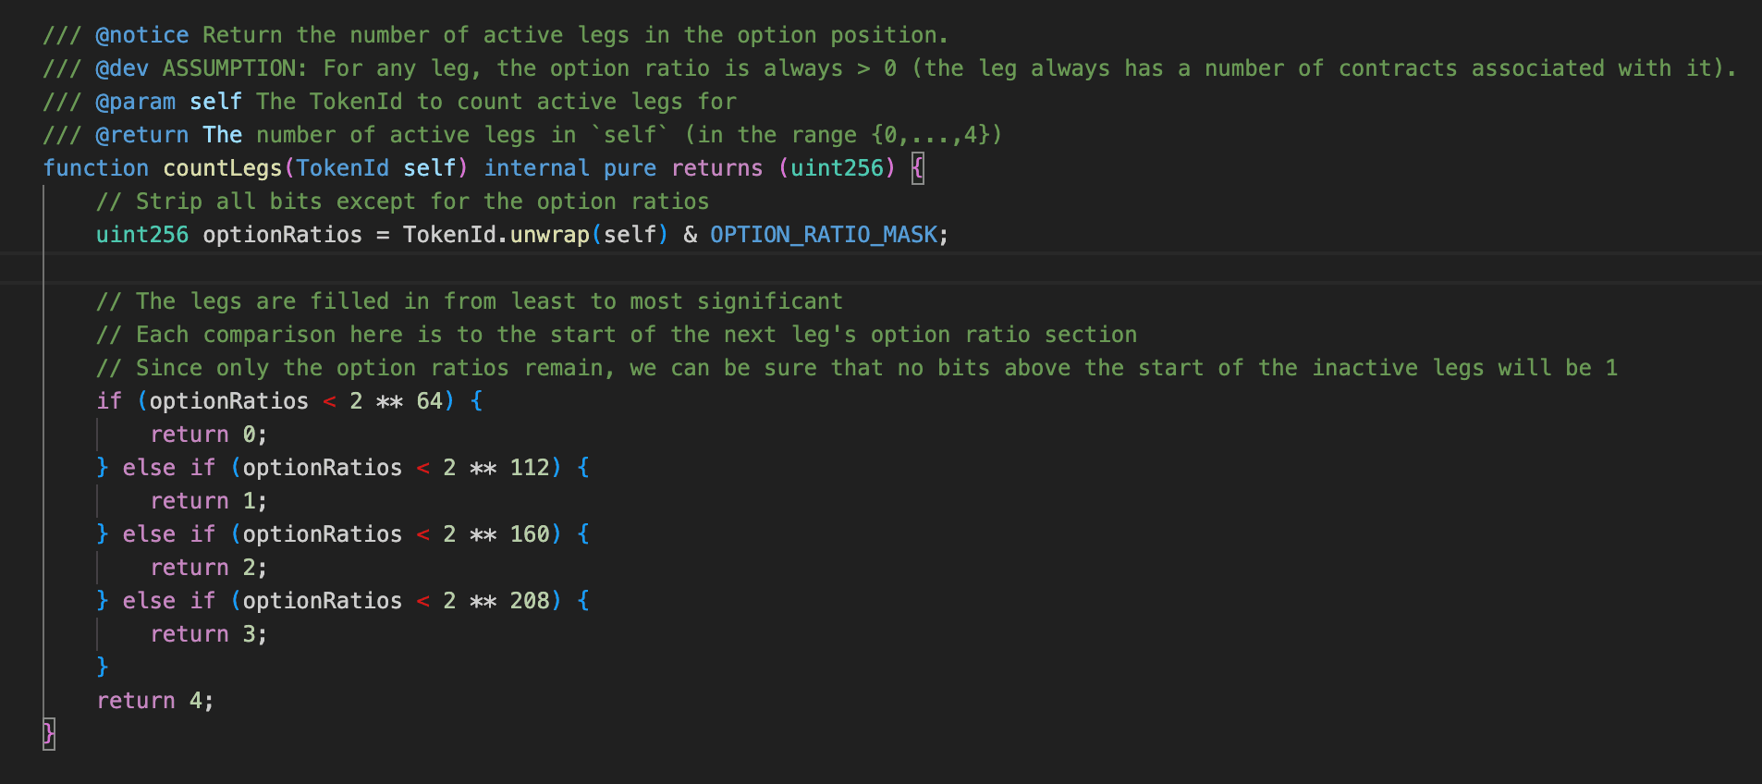Screen dimensions: 1762x784
Task: Click the OPTION_RATIO_MASK constant
Action: pos(824,235)
